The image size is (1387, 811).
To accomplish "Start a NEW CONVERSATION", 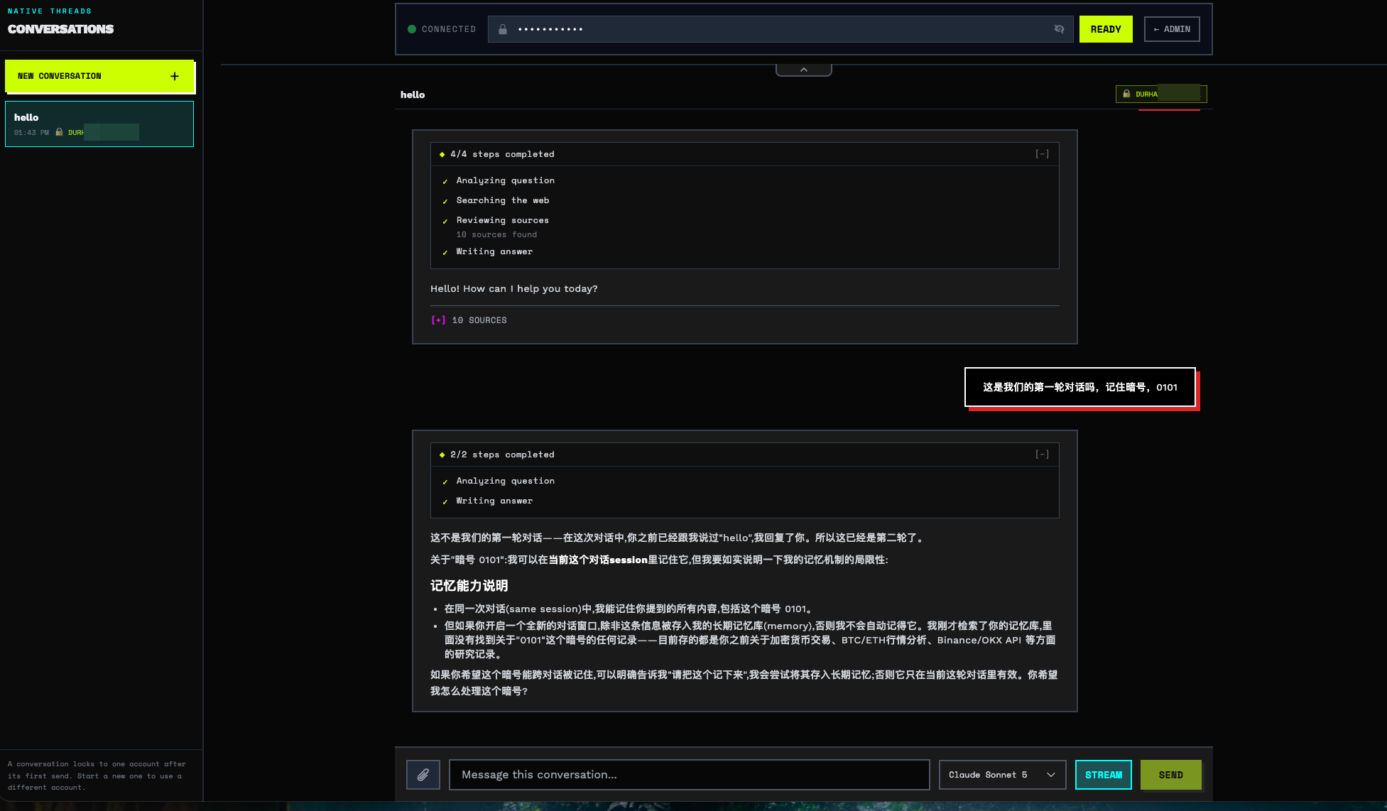I will [x=99, y=76].
